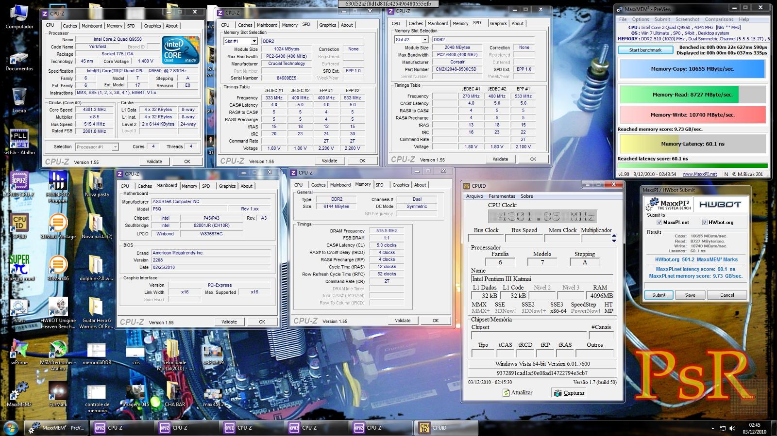Open the CHA BAR folder icon

(x=174, y=394)
